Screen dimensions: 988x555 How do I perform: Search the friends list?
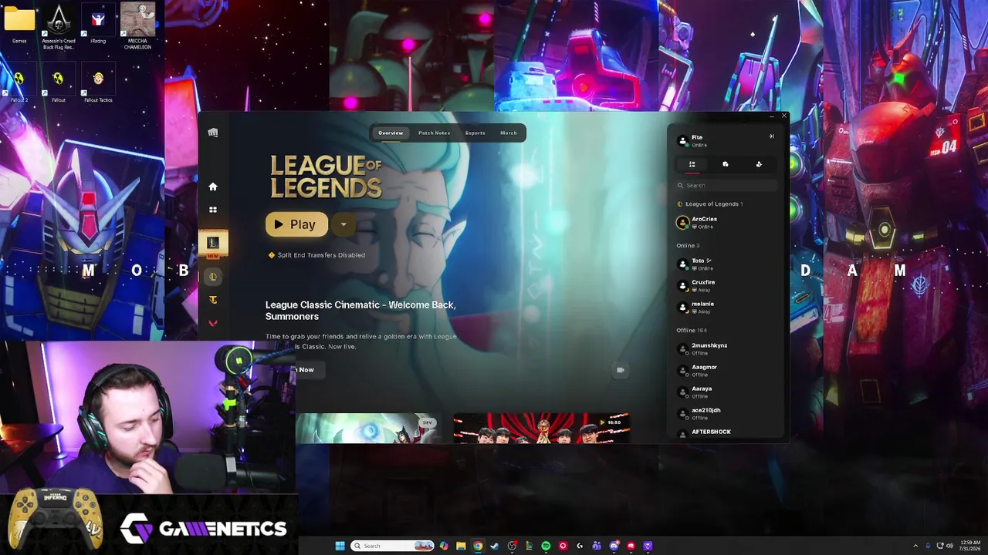tap(726, 185)
